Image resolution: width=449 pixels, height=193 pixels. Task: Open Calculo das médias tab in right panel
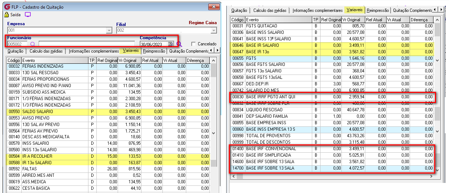pyautogui.click(x=270, y=10)
